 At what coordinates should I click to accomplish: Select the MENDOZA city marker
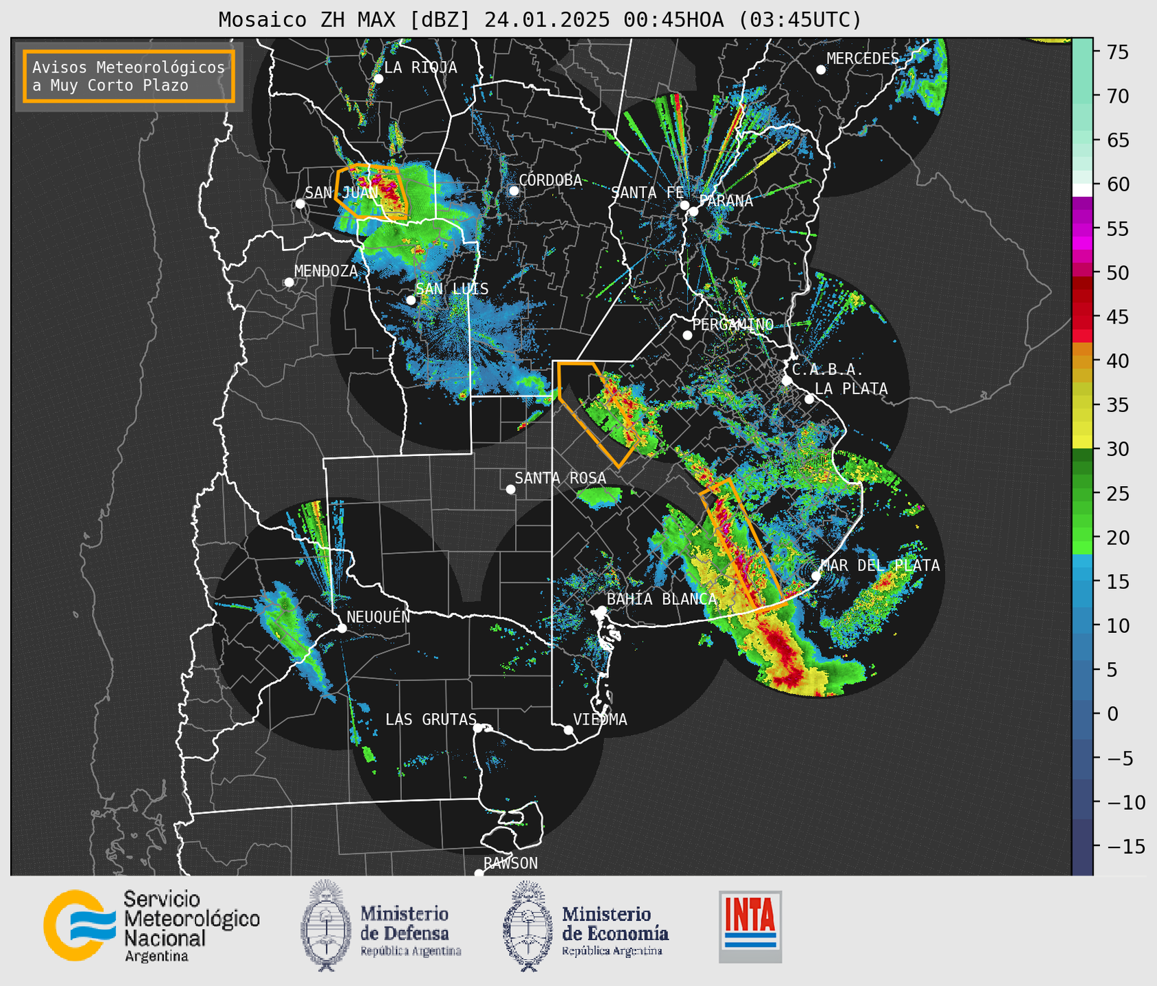pyautogui.click(x=289, y=282)
